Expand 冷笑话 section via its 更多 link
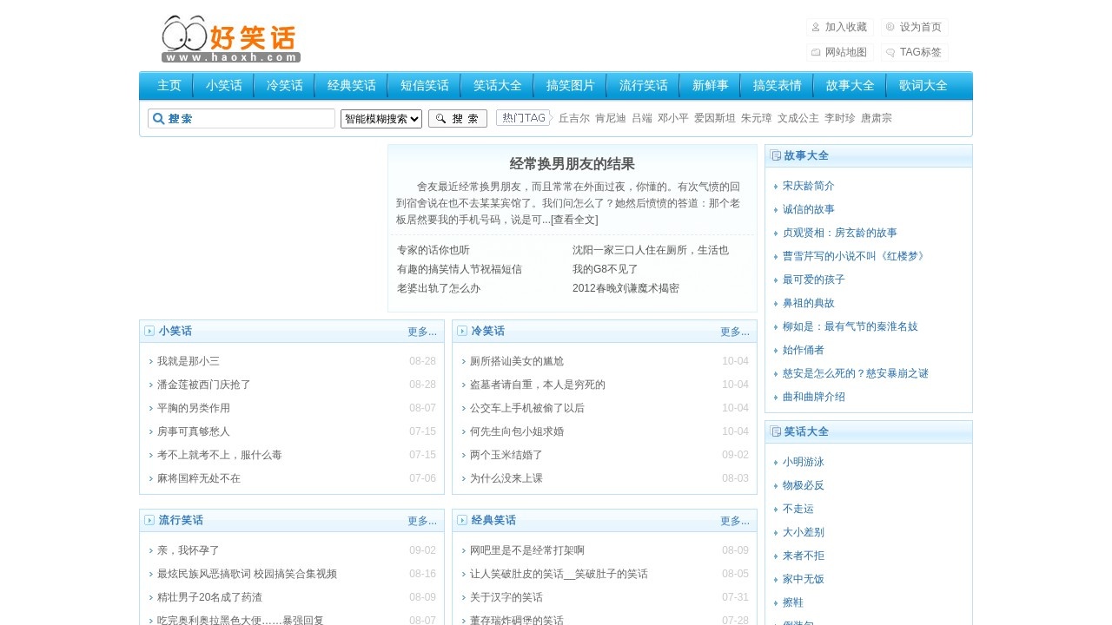 click(x=735, y=331)
